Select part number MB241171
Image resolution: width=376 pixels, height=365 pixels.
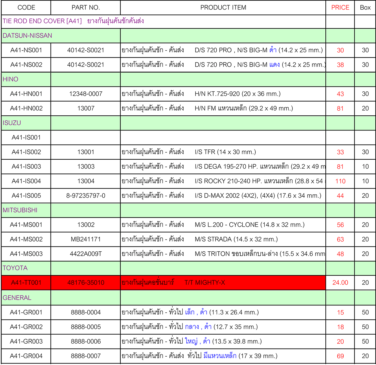[86, 239]
